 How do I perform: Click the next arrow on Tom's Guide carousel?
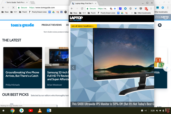167,68
